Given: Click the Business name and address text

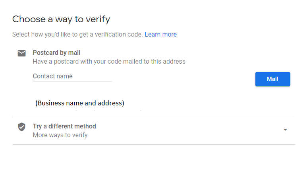Looking at the screenshot, I should click(80, 103).
